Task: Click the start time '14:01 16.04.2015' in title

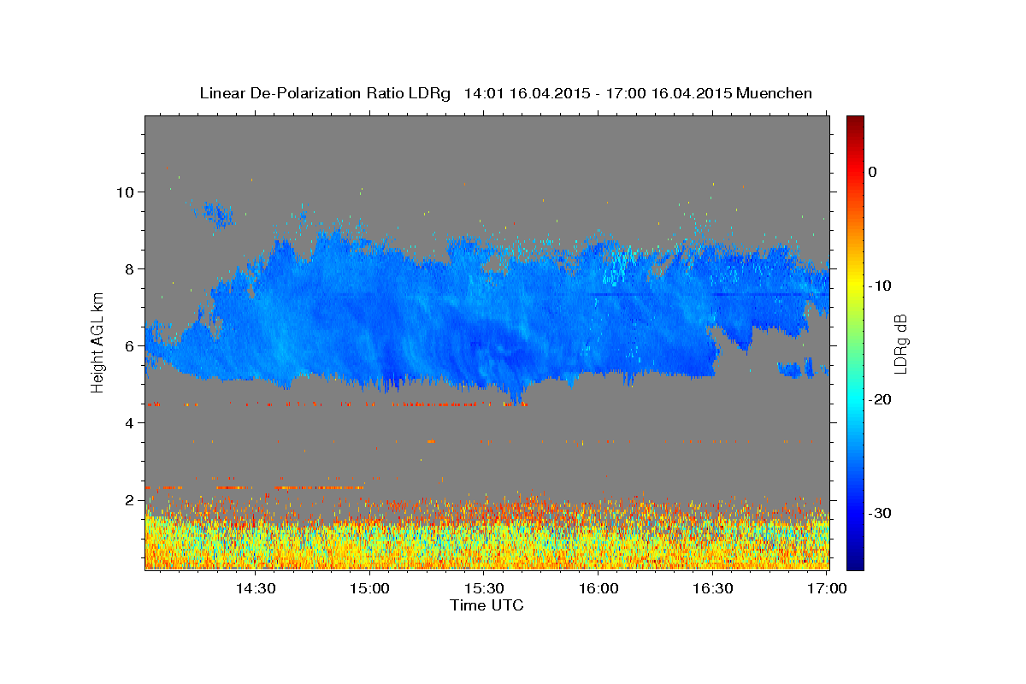Action: pyautogui.click(x=527, y=93)
